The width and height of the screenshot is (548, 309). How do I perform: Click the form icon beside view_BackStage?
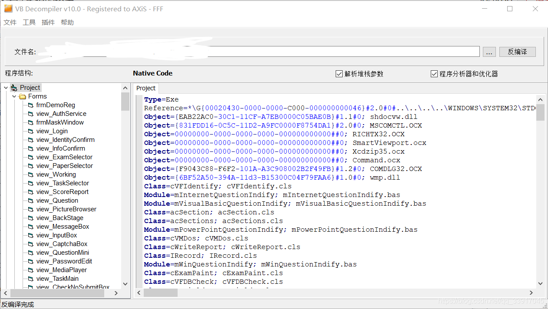[x=31, y=218]
